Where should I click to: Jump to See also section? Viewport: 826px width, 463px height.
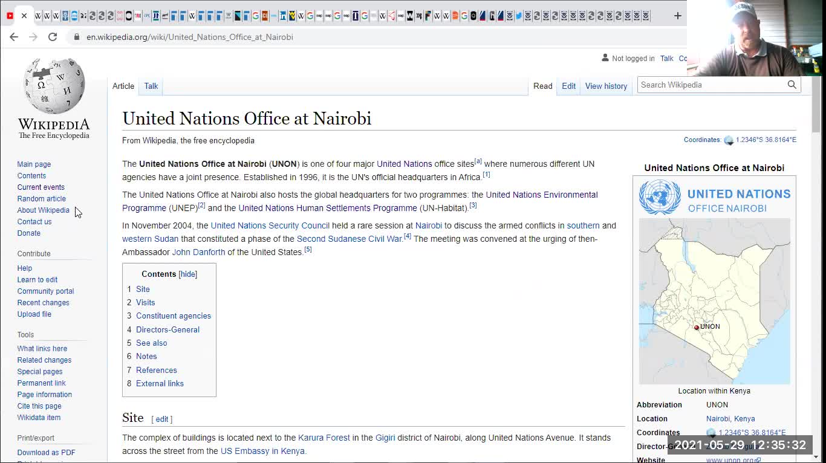[x=152, y=343]
